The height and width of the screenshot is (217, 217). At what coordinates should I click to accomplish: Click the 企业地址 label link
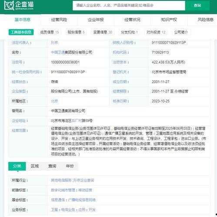[x=19, y=121]
